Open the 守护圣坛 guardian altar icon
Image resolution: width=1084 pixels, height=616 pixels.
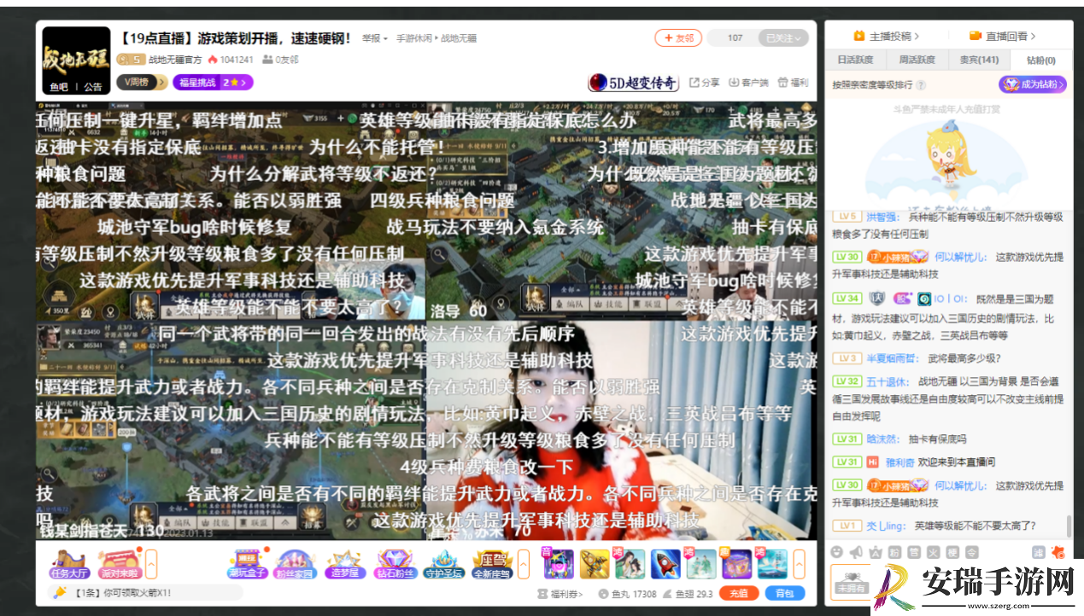point(443,563)
